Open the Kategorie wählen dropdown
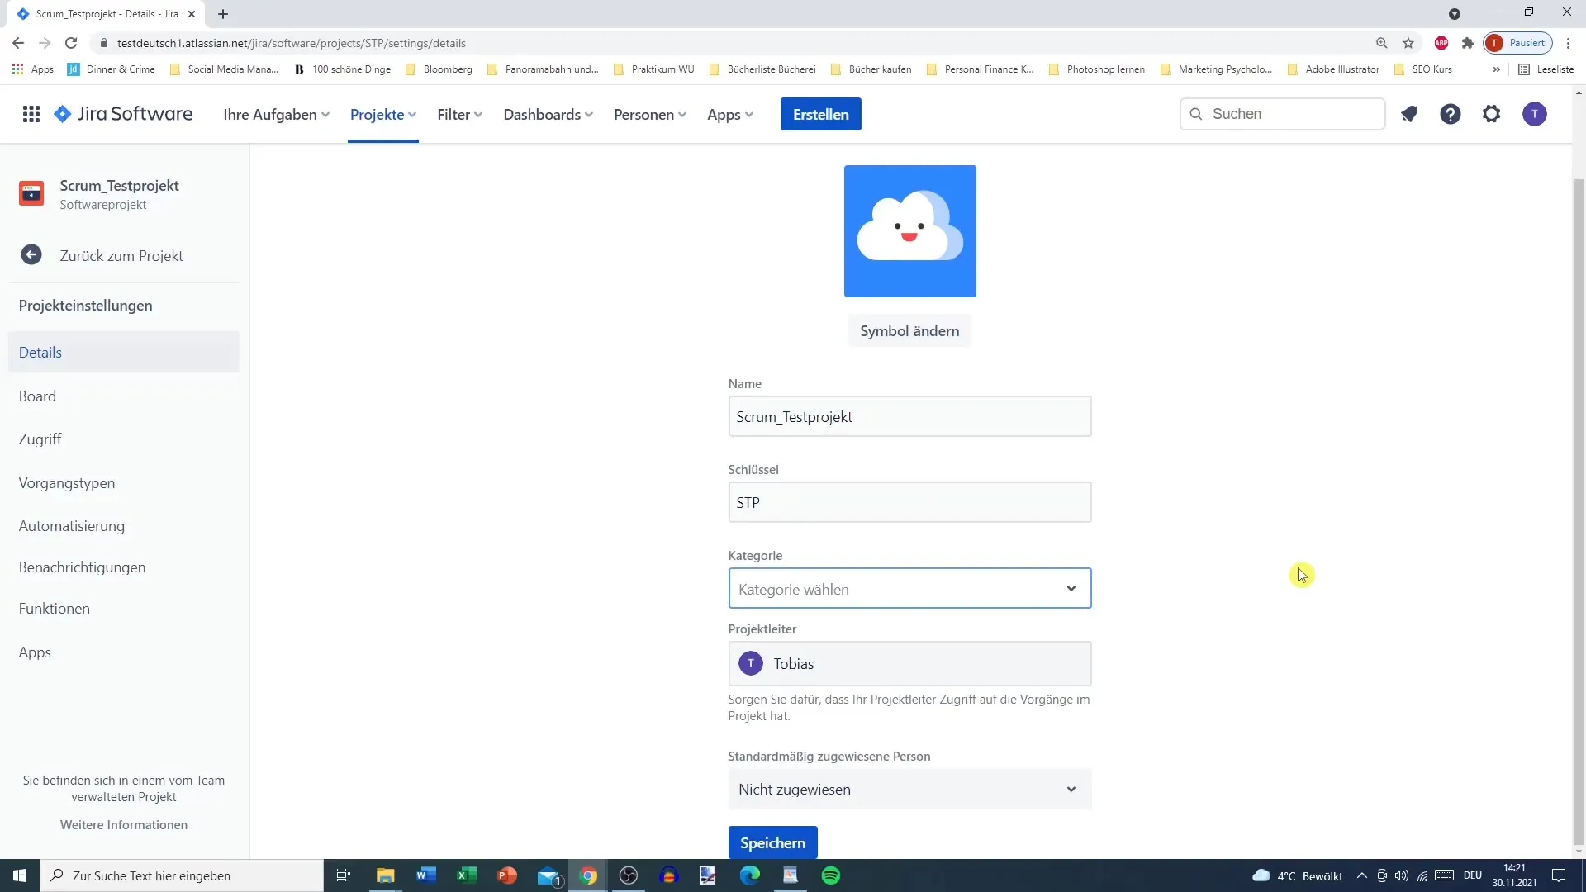 909,589
